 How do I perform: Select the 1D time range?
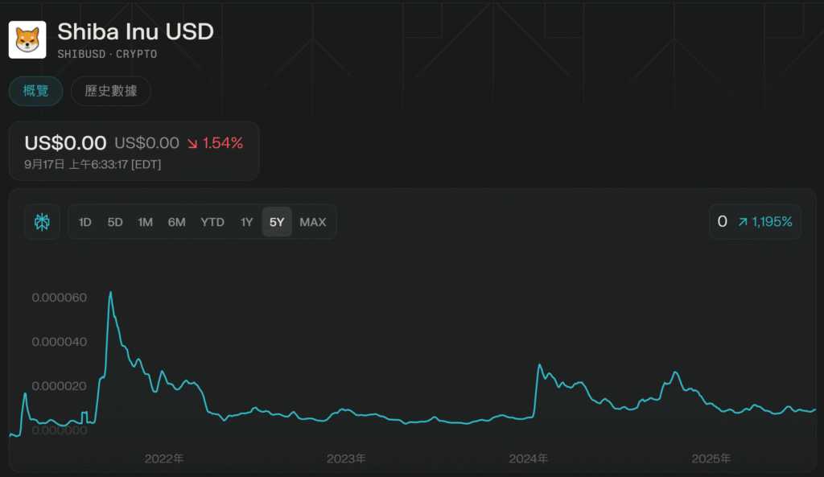(x=85, y=222)
